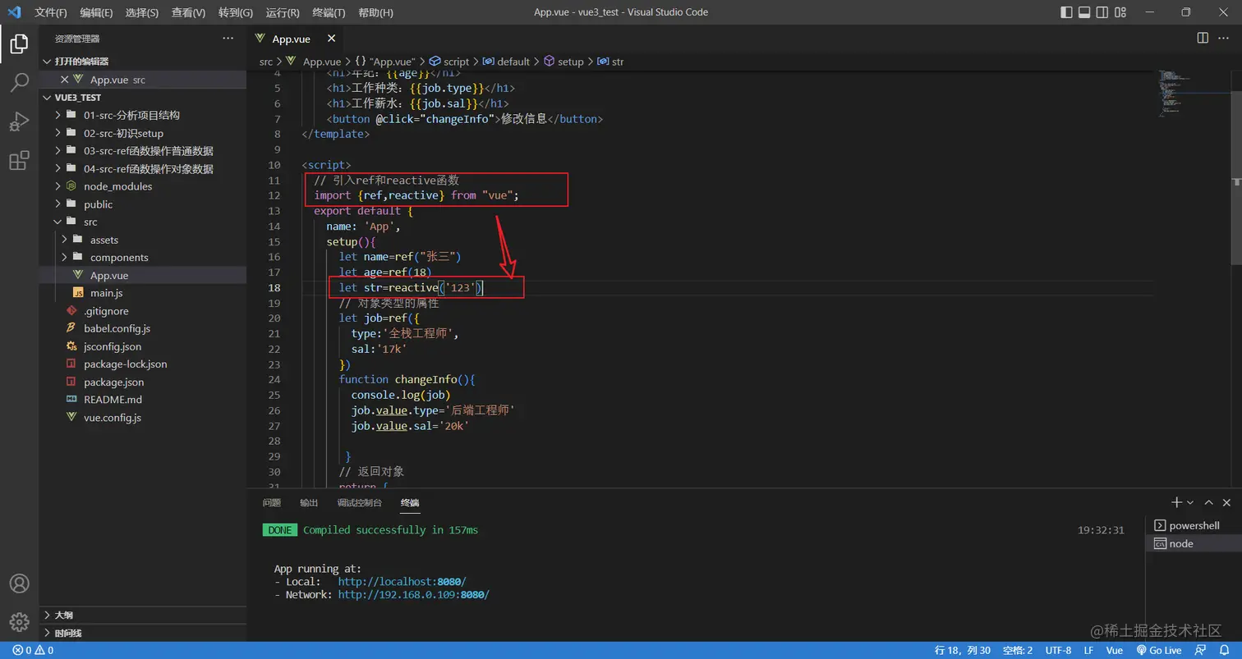Image resolution: width=1242 pixels, height=659 pixels.
Task: Open the 192.168.0.109:8080 network link
Action: point(413,594)
